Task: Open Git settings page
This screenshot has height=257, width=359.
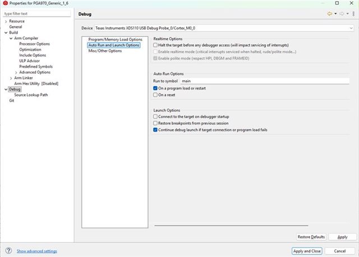Action: [11, 101]
